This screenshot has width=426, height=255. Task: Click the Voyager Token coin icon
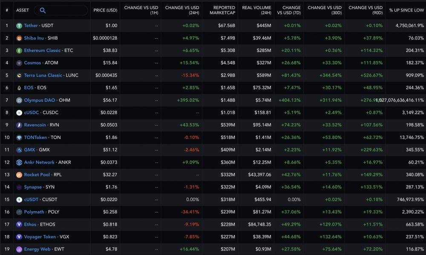click(x=19, y=237)
